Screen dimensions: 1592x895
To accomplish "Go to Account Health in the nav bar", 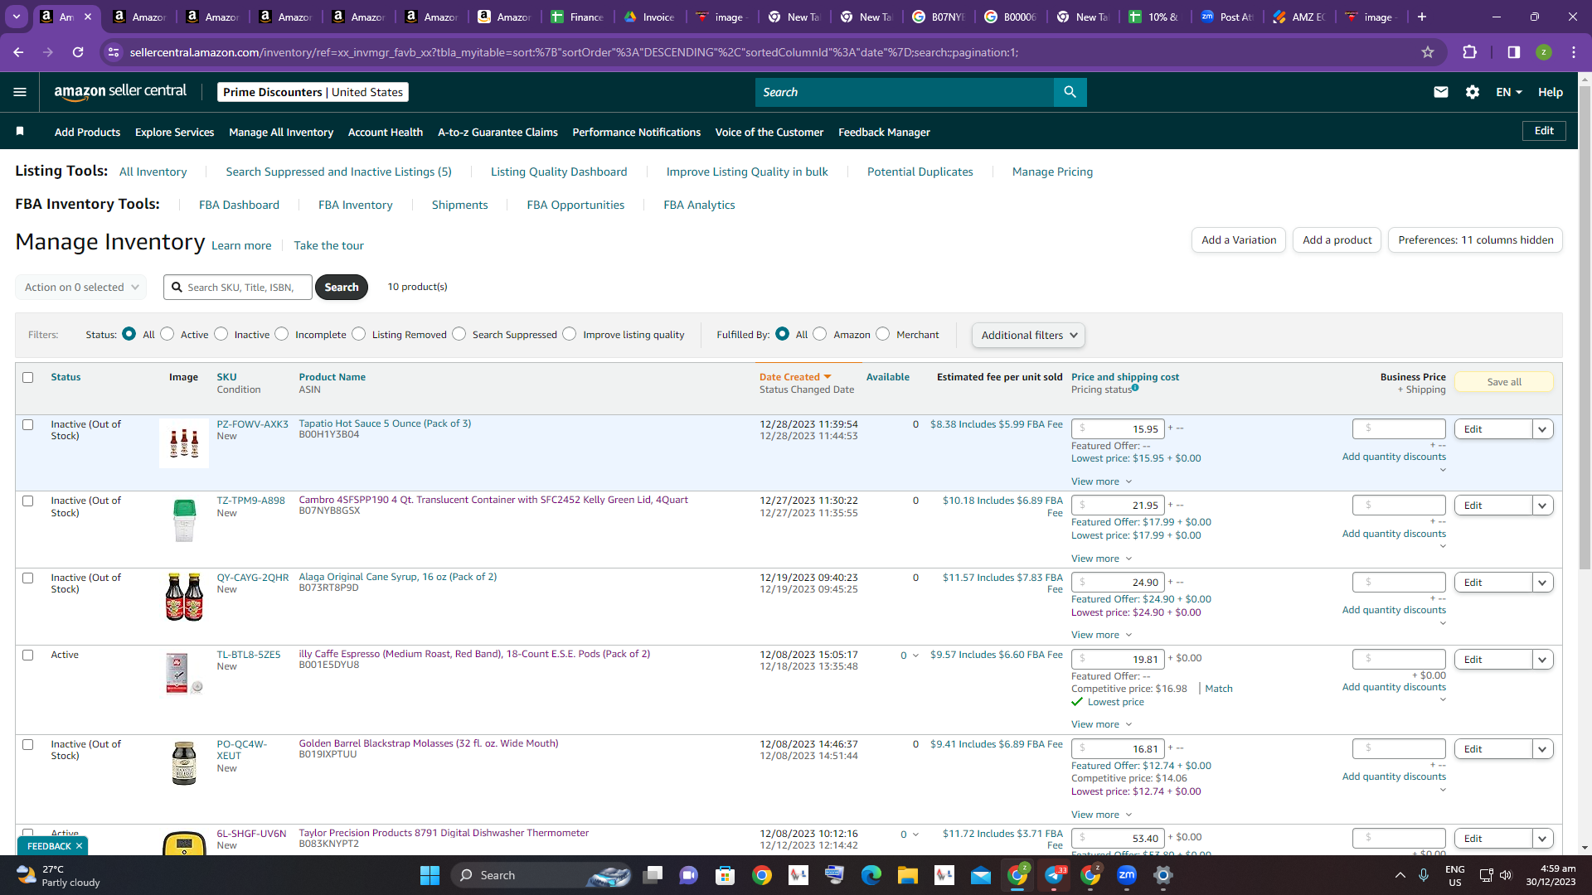I will tap(386, 132).
